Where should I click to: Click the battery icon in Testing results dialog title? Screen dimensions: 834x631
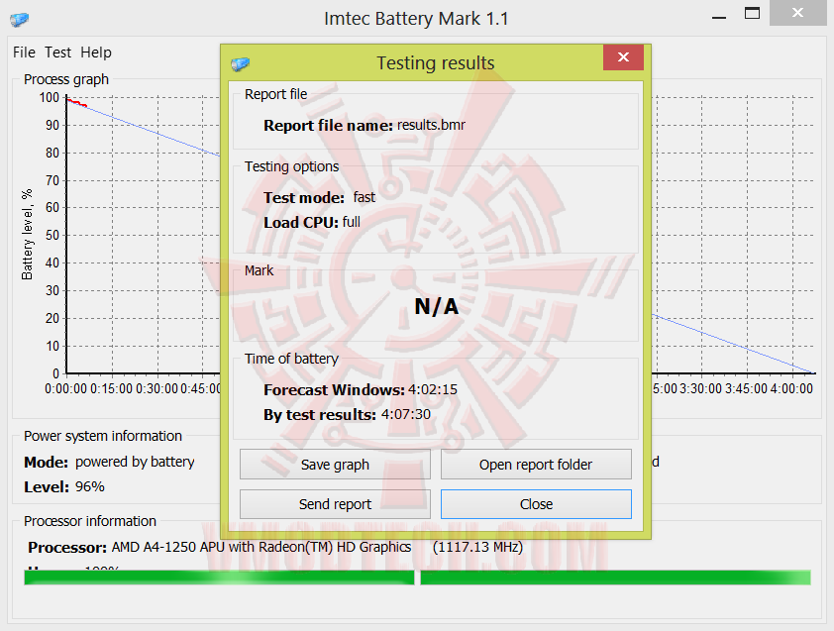click(241, 64)
